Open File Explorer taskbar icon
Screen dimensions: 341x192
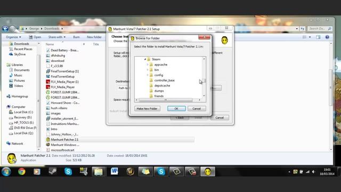coord(99,172)
